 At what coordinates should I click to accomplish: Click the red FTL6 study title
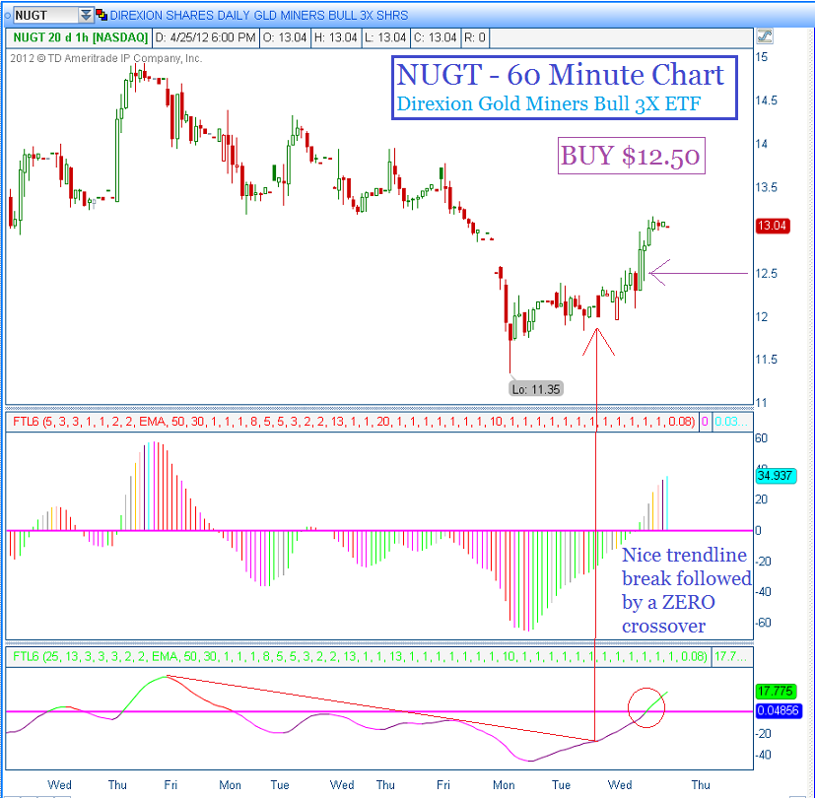[x=354, y=422]
